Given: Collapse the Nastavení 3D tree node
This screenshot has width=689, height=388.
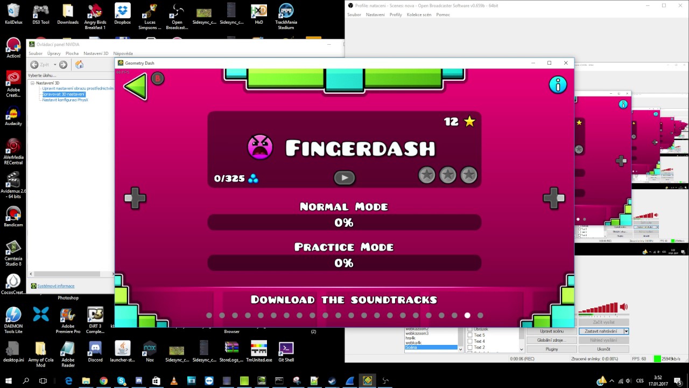Looking at the screenshot, I should click(32, 83).
